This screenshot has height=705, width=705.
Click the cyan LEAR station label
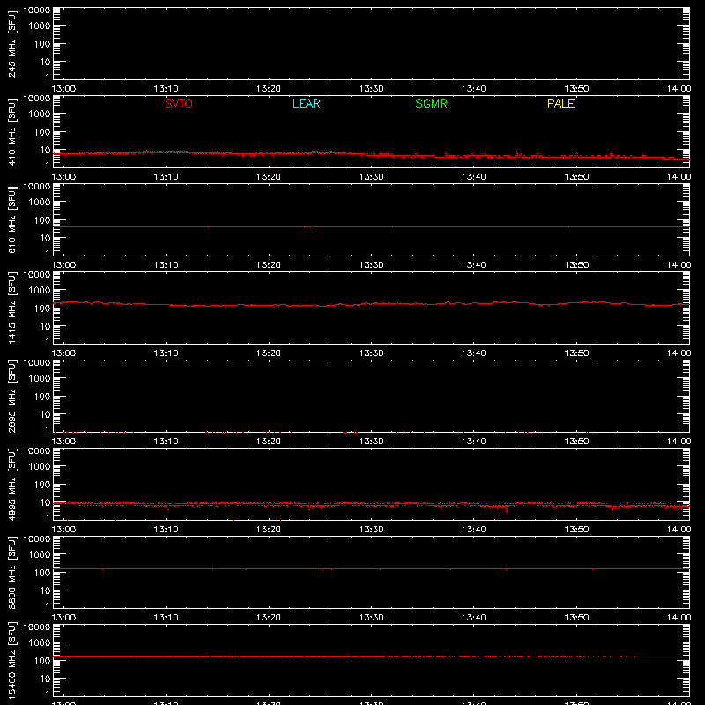306,103
